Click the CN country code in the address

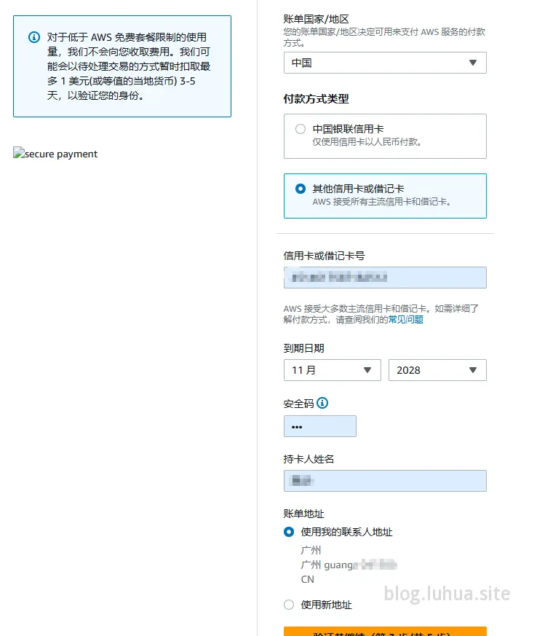[307, 579]
